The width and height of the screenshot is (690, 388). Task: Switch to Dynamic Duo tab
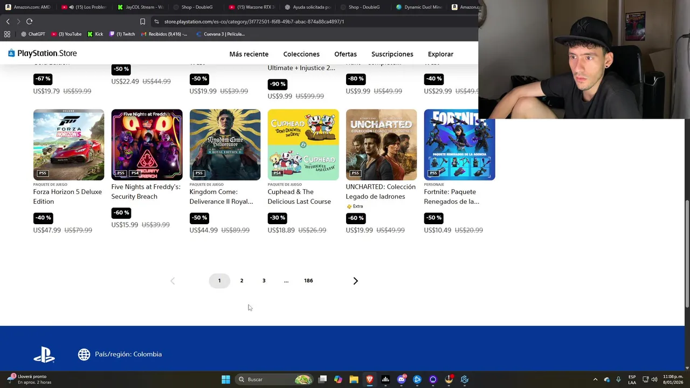click(419, 7)
